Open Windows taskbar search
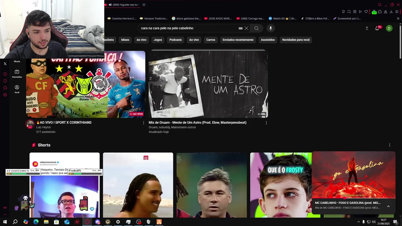This screenshot has height=226, width=402. coord(15,222)
